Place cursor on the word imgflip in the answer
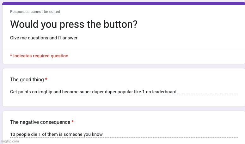The height and width of the screenshot is (144, 245). (45, 92)
